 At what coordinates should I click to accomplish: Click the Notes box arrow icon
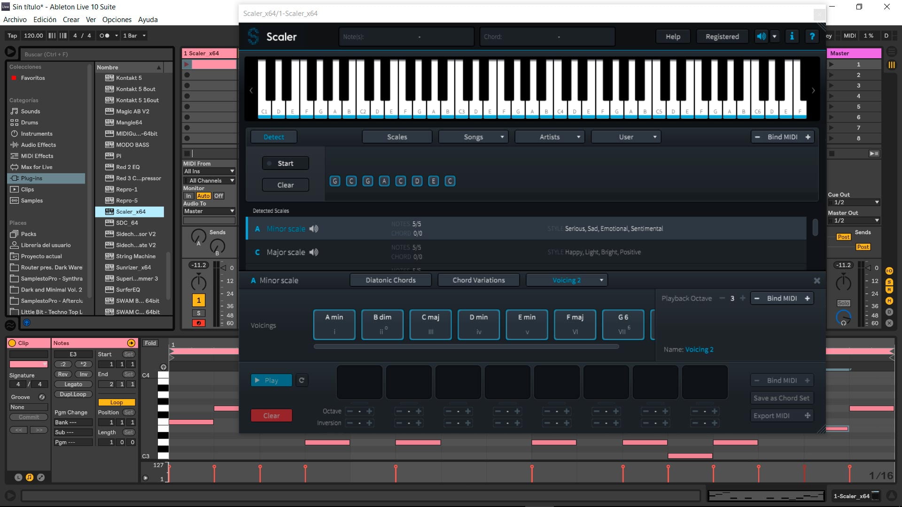(131, 343)
